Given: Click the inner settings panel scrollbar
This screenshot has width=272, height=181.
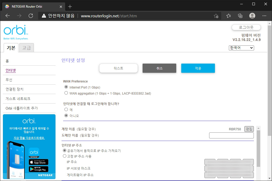Looking at the screenshot, I should click(x=258, y=148).
